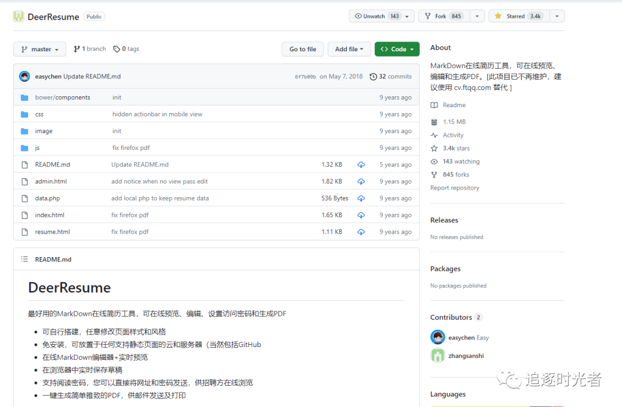Open the bower/components folder
The image size is (622, 407).
pyautogui.click(x=63, y=97)
